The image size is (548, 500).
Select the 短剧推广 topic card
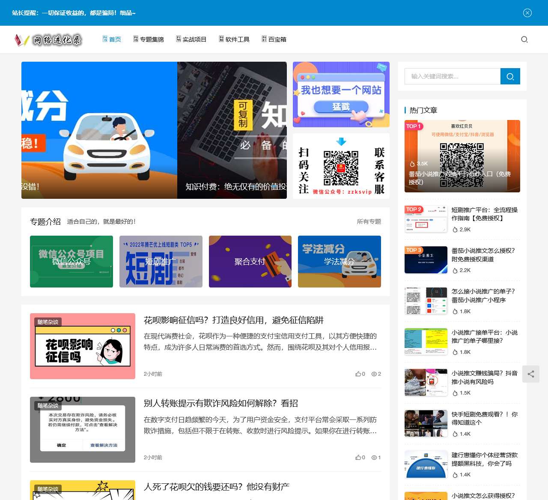click(x=161, y=261)
